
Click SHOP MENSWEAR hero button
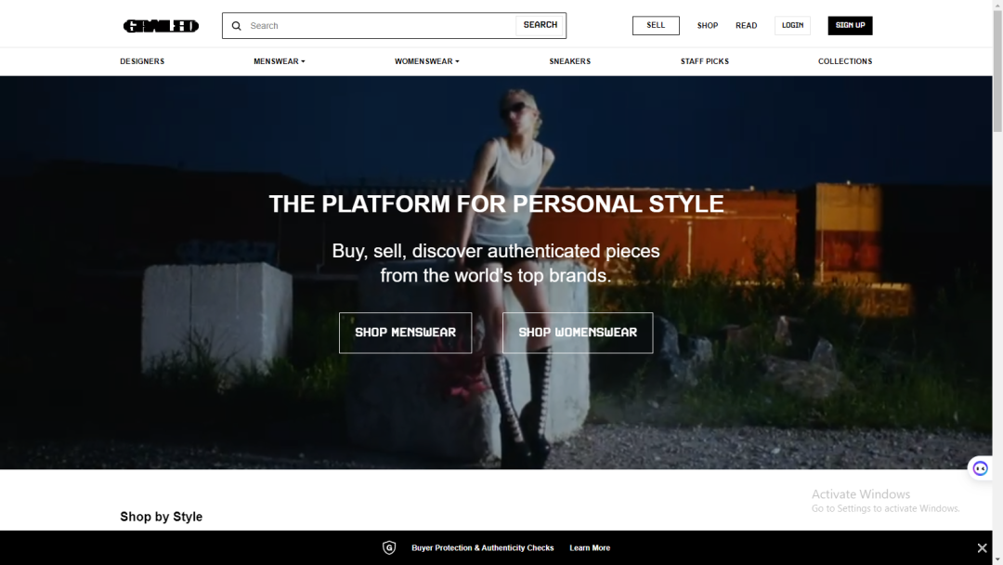[406, 333]
